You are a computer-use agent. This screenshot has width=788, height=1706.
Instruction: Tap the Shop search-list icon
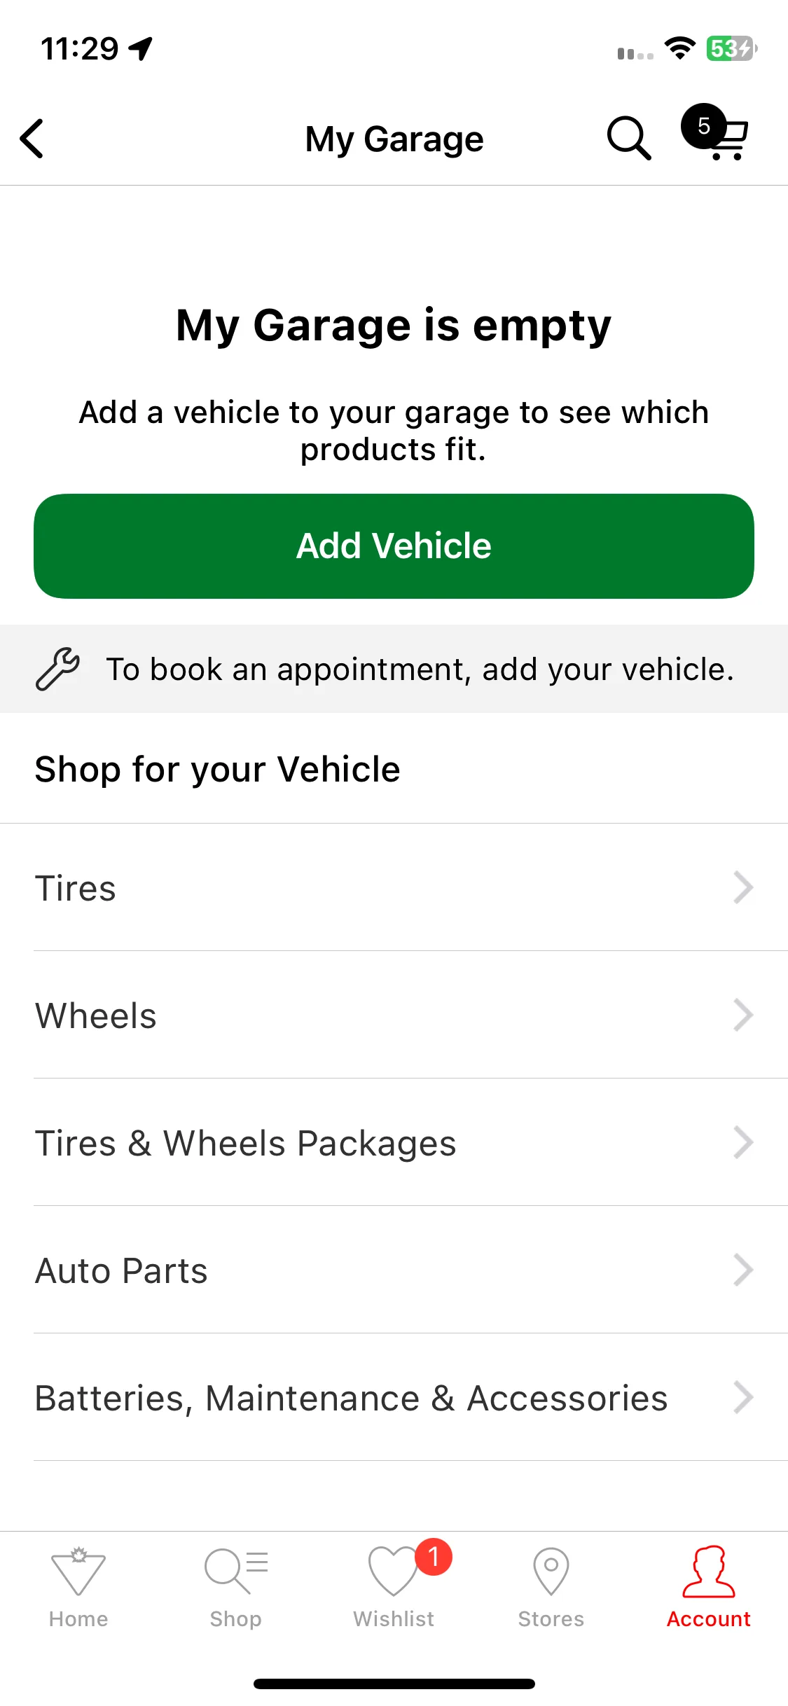236,1571
